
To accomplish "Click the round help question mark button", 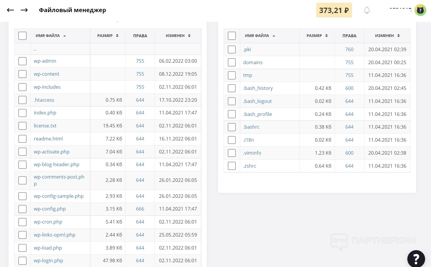I will (416, 259).
